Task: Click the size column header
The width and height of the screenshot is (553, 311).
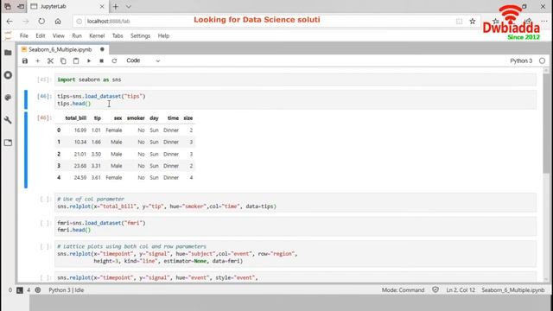Action: pos(188,118)
